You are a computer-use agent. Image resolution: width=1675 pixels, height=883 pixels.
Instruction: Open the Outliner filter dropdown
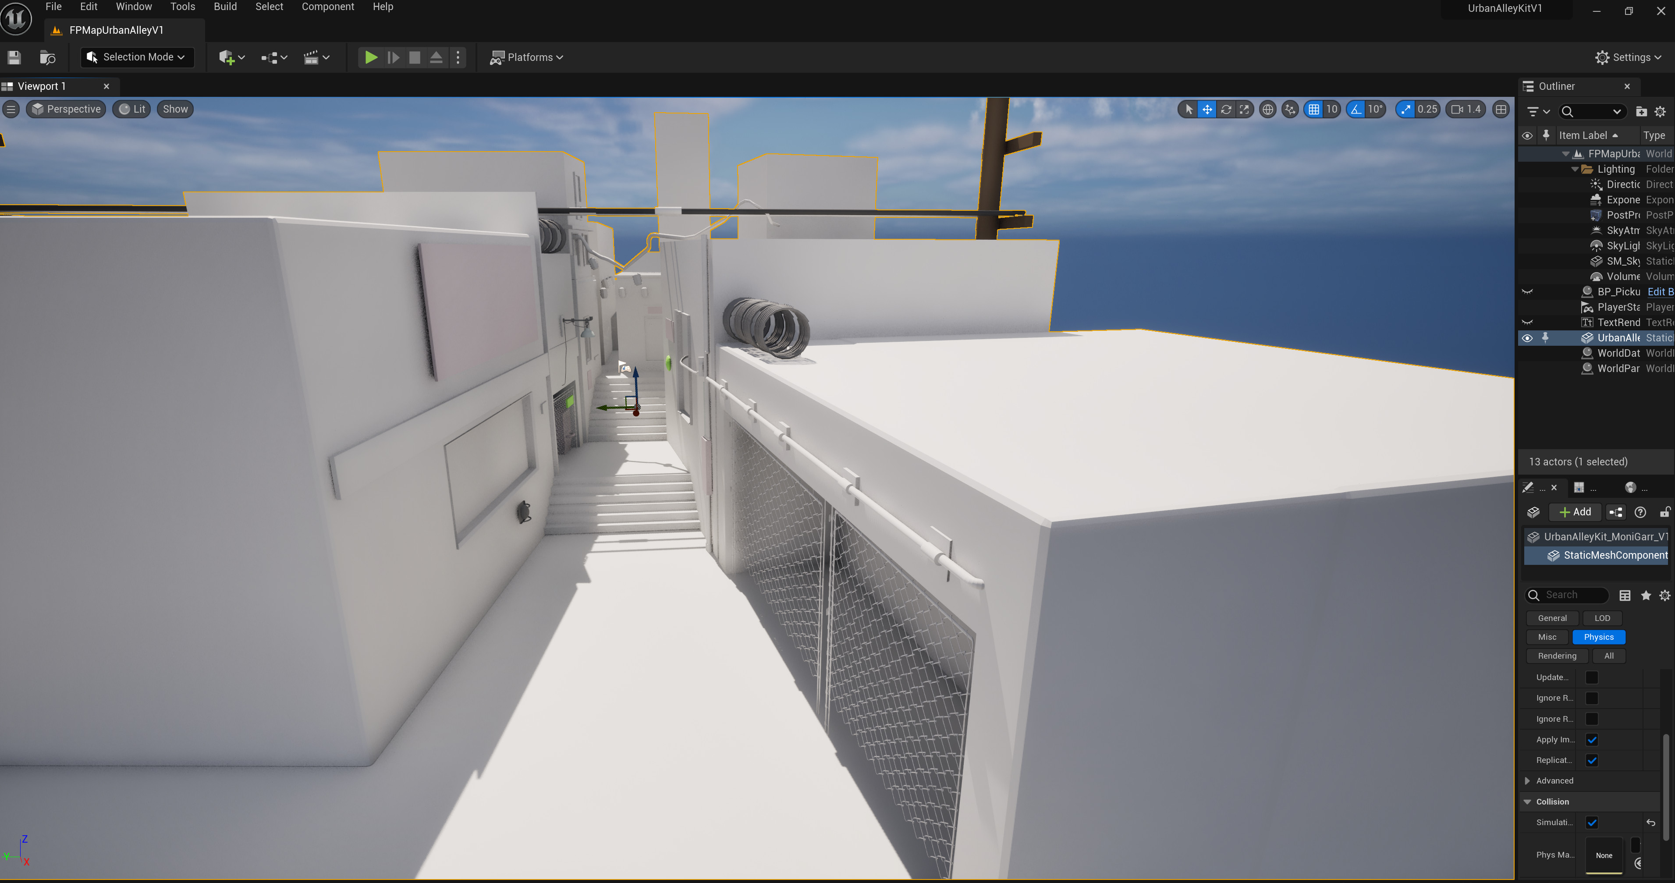pyautogui.click(x=1538, y=112)
